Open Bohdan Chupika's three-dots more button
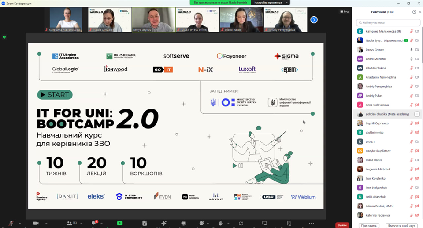The height and width of the screenshot is (228, 423). pyautogui.click(x=417, y=114)
